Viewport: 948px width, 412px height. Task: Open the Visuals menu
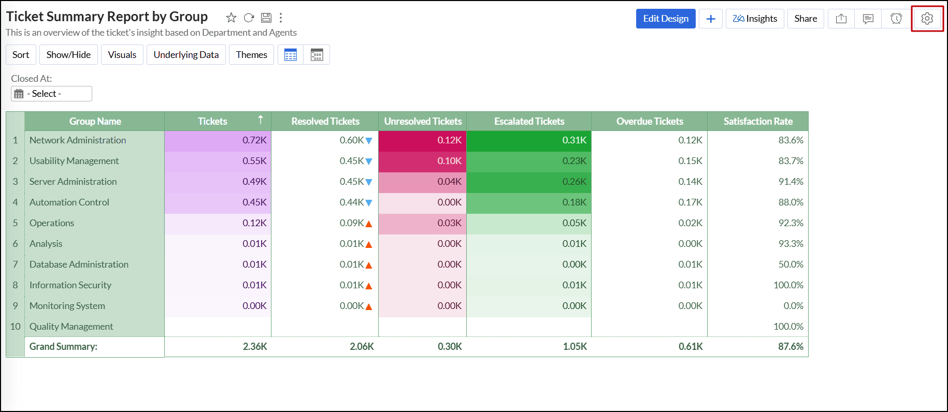[122, 55]
